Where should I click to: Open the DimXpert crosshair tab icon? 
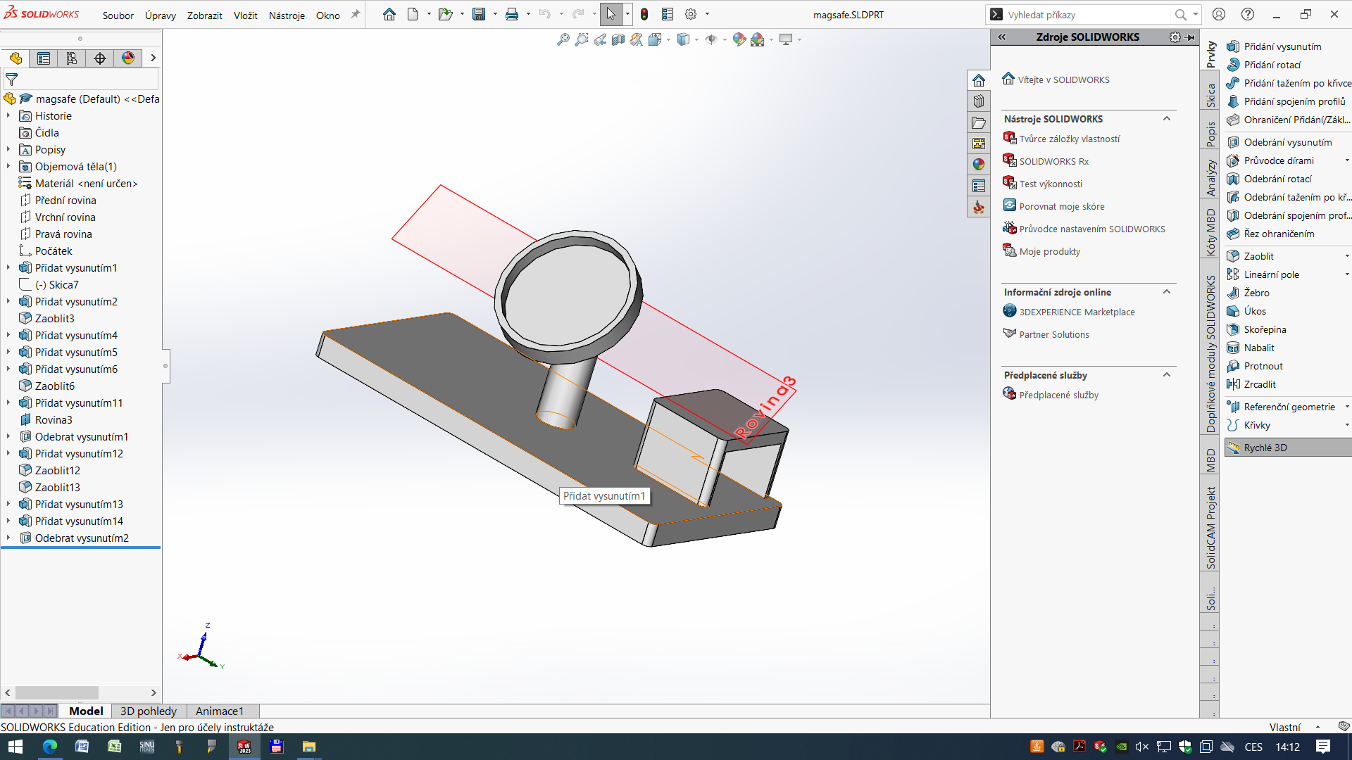(x=100, y=58)
